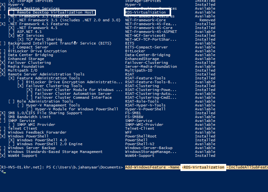Click the "Windows PowerShell 4.0" feature text
This screenshot has width=268, height=192.
(42, 140)
